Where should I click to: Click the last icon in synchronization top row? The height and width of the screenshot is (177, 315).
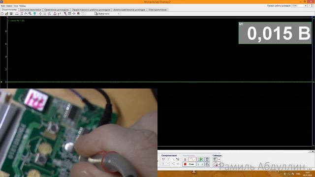coord(178,159)
